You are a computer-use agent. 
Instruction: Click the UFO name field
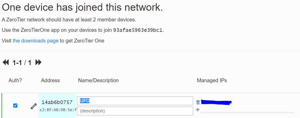coord(135,101)
